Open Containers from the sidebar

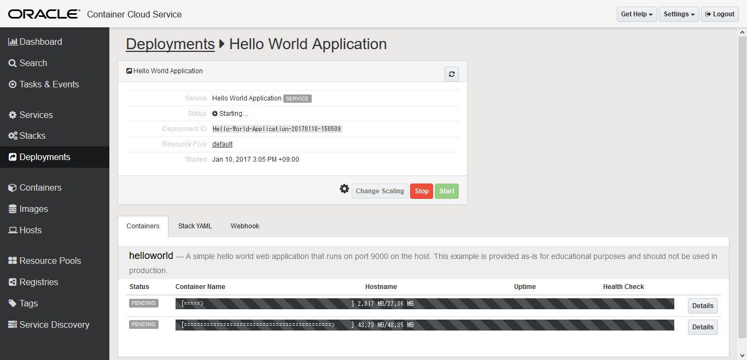tap(55, 187)
